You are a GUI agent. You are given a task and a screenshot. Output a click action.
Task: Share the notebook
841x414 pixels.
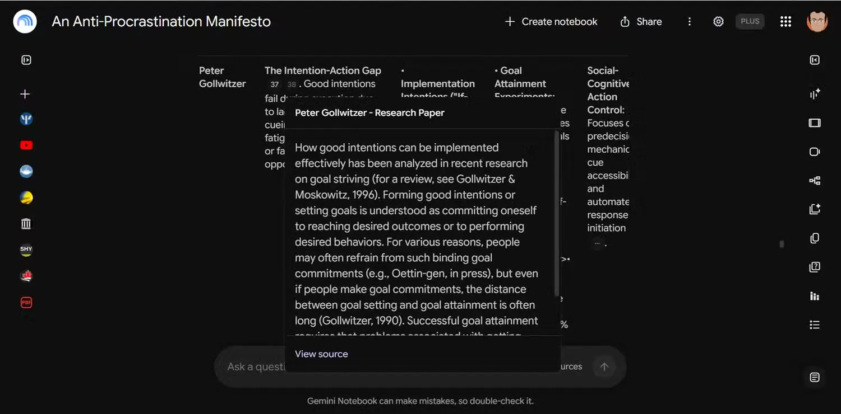tap(641, 22)
